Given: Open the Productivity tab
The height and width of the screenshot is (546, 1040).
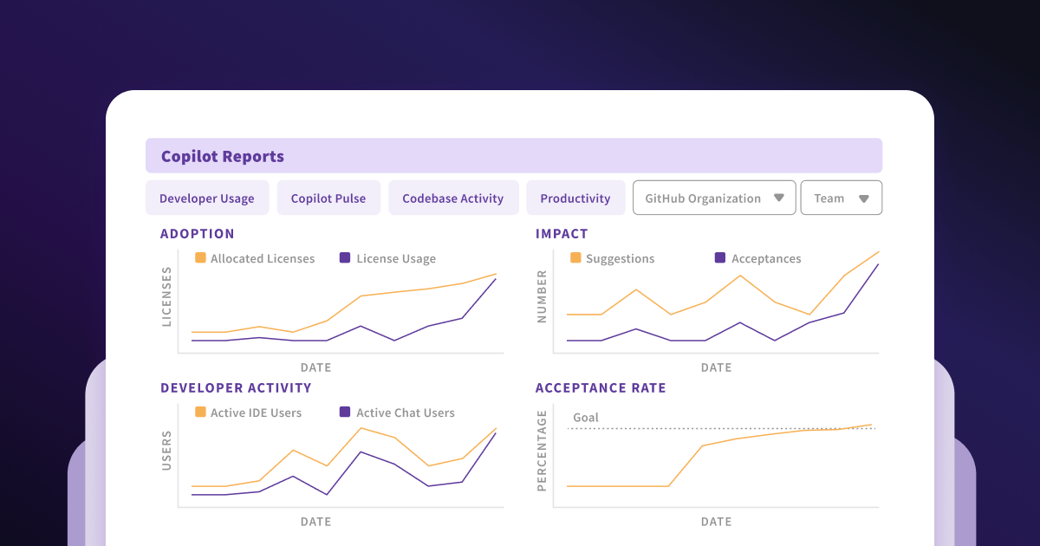Looking at the screenshot, I should (x=575, y=198).
